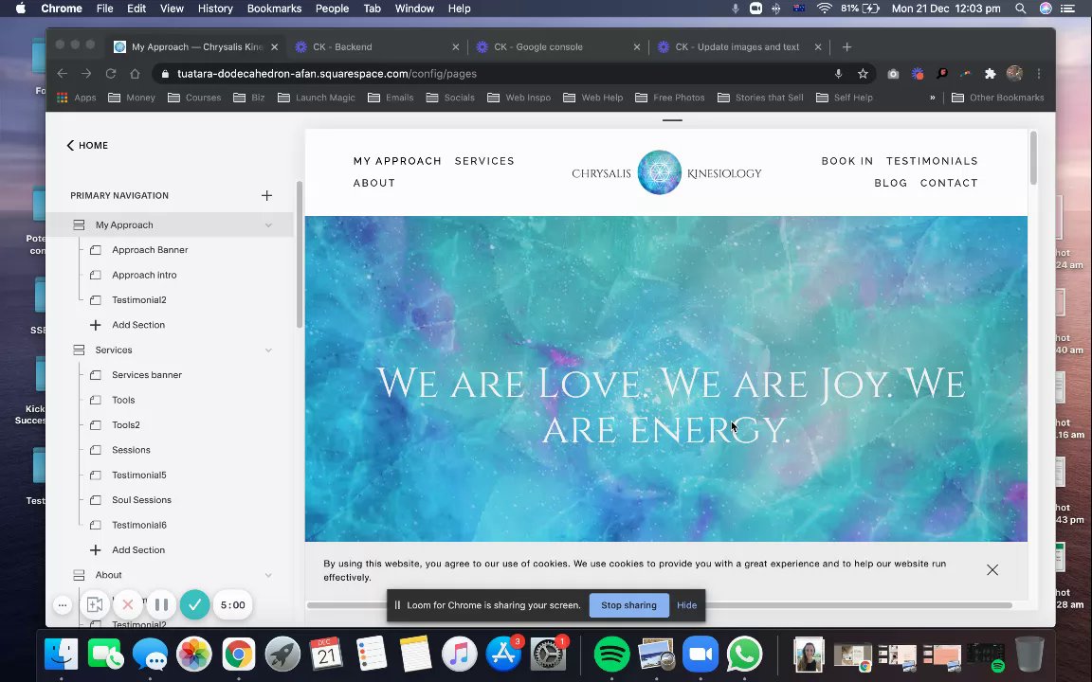The width and height of the screenshot is (1092, 682).
Task: Open the BLOG nav link
Action: click(x=891, y=183)
